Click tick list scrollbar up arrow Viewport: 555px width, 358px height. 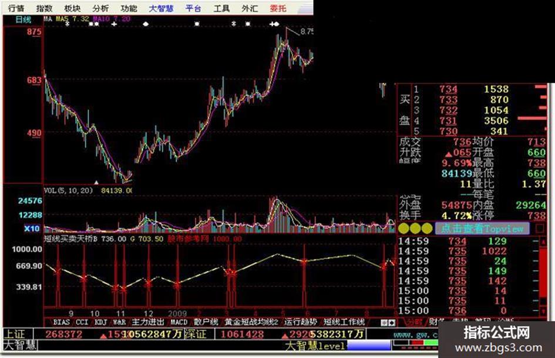click(544, 241)
